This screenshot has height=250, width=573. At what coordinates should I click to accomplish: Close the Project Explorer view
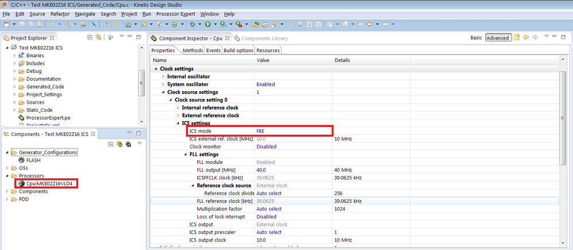[x=52, y=38]
